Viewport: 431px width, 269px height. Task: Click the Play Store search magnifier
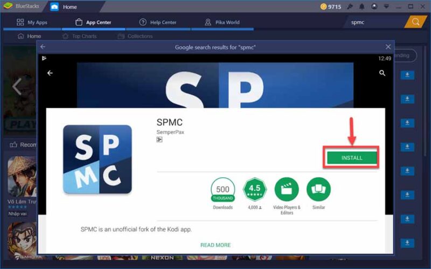coord(382,73)
